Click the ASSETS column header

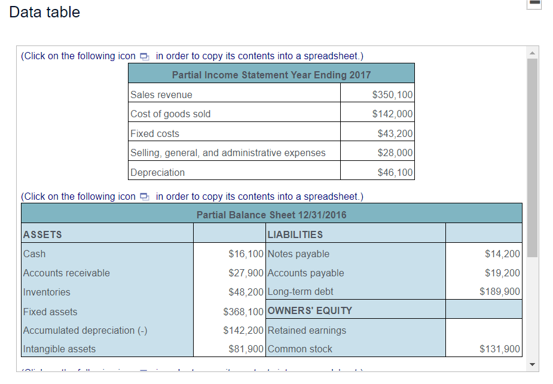[42, 234]
